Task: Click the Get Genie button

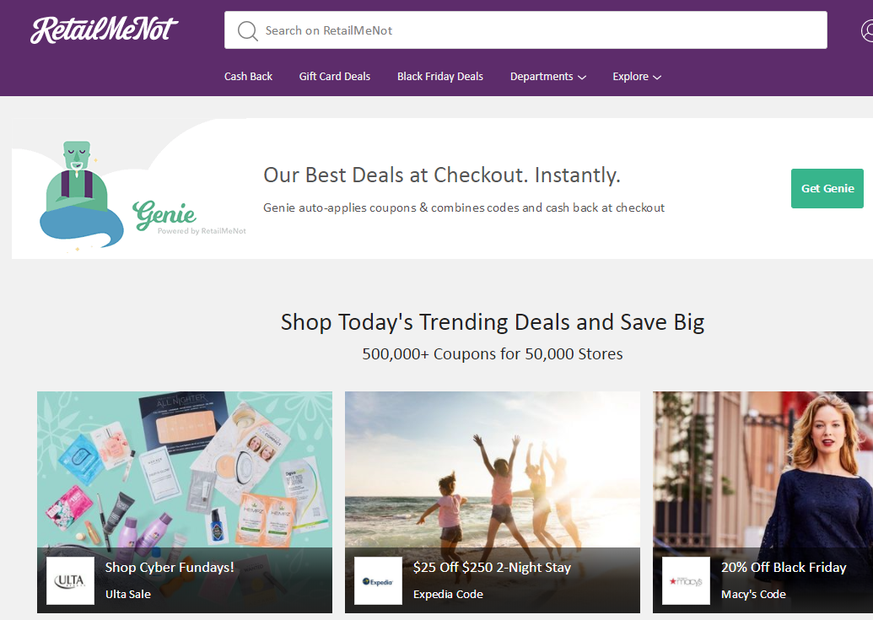Action: [x=827, y=189]
